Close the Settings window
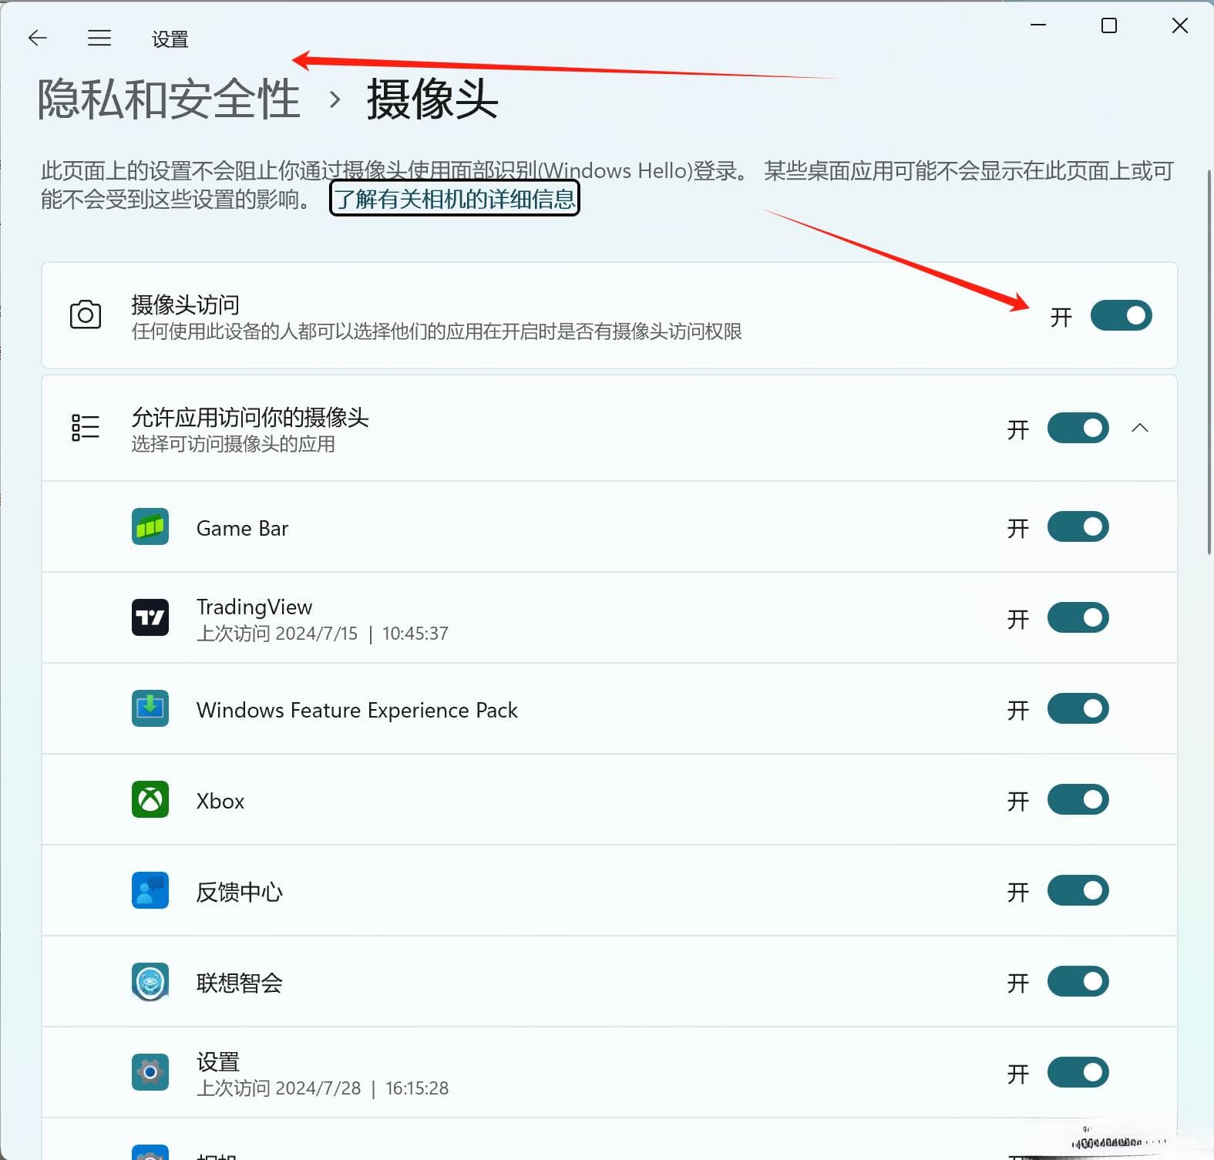This screenshot has height=1160, width=1214. tap(1179, 25)
